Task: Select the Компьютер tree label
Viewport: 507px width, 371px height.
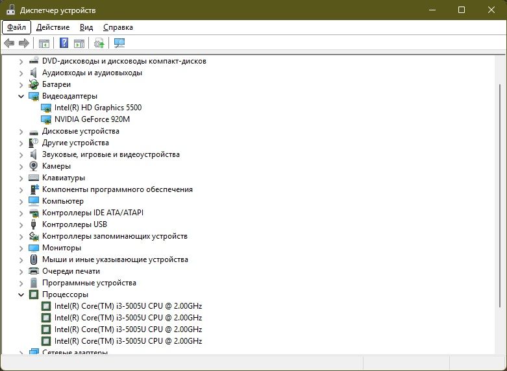Action: point(63,201)
